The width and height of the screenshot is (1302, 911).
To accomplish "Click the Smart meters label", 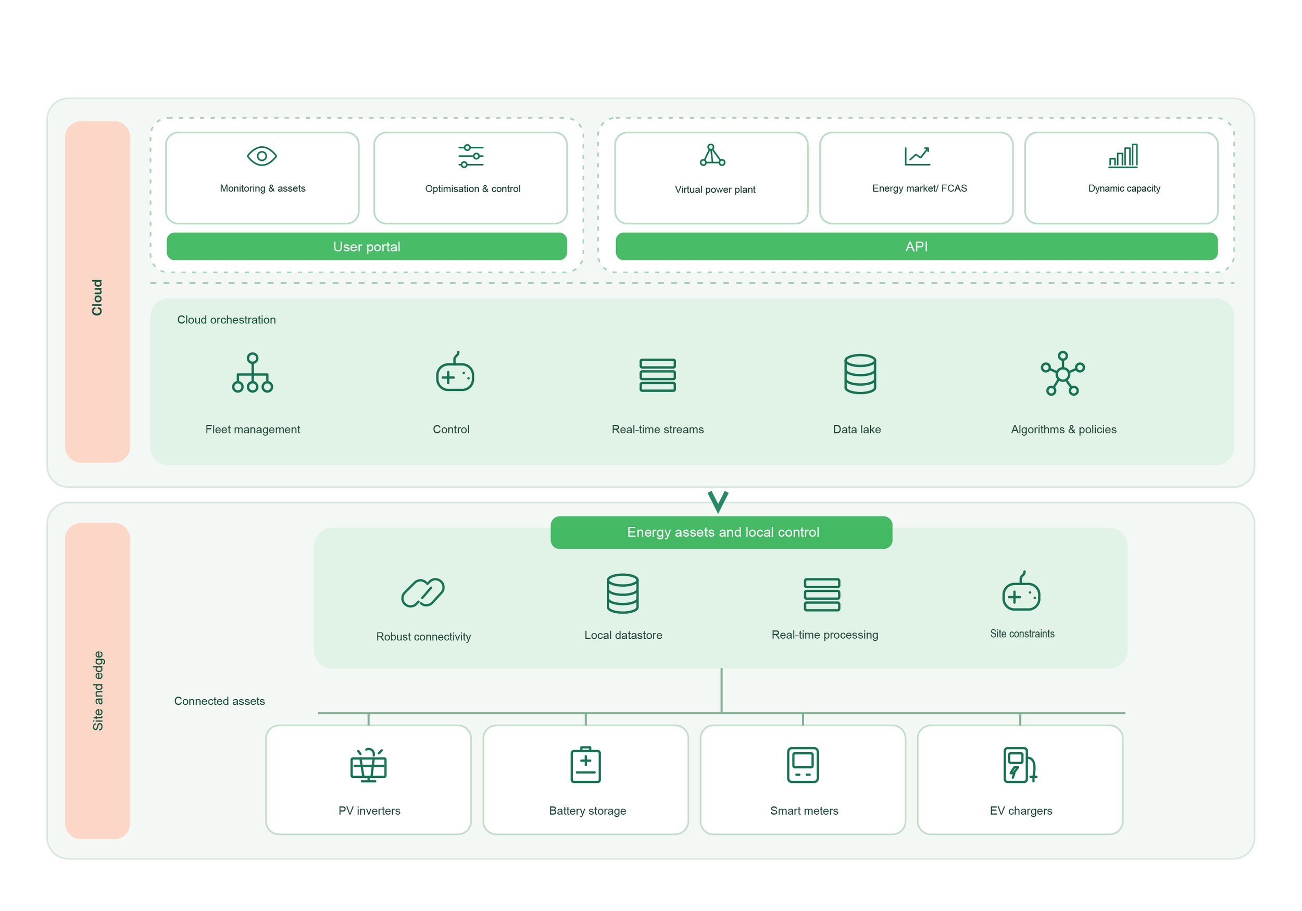I will pyautogui.click(x=804, y=811).
